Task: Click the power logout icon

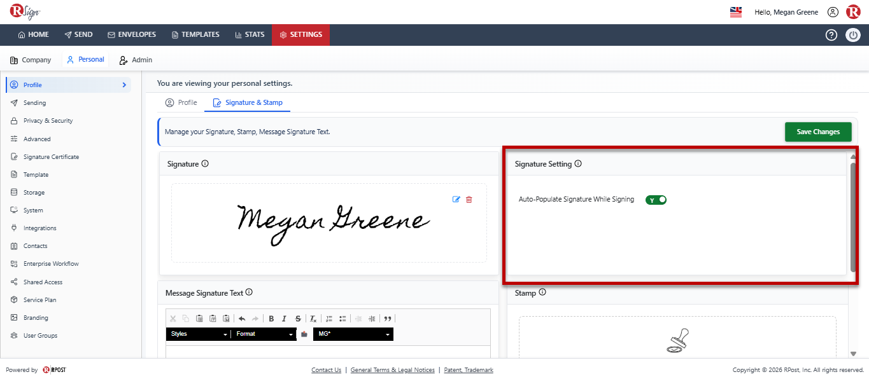Action: click(x=853, y=35)
